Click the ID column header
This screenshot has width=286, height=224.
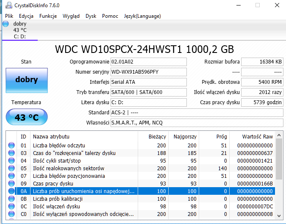(x=23, y=136)
